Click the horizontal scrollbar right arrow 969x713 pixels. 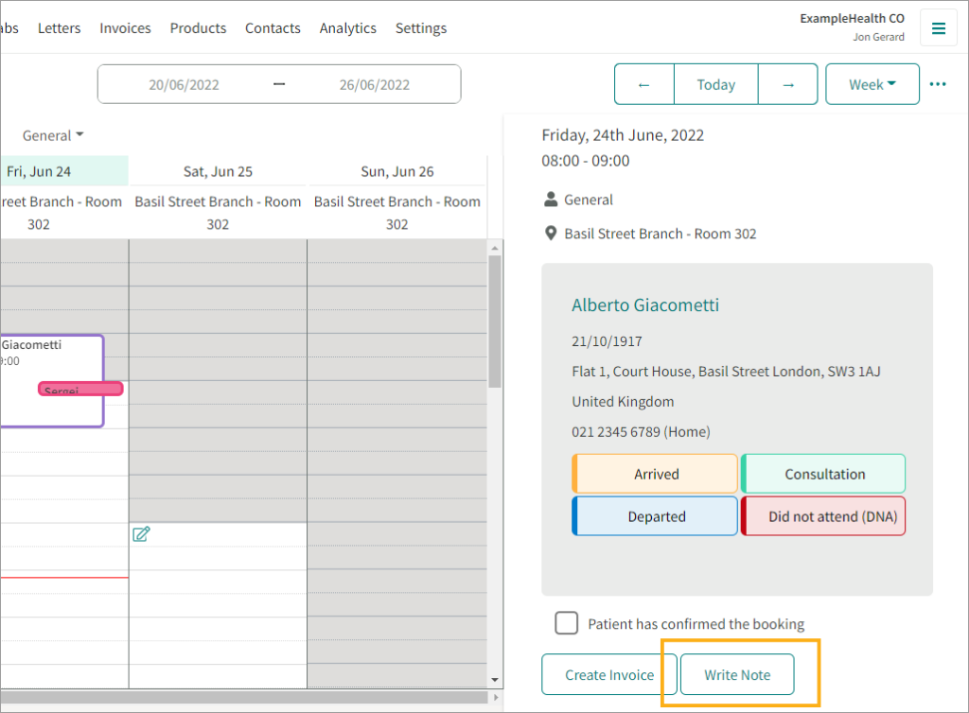495,698
